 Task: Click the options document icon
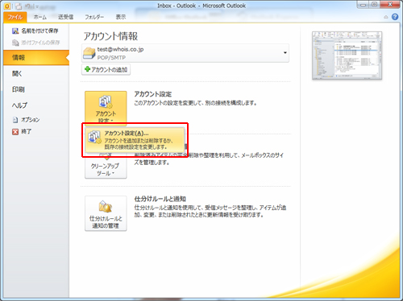15,120
